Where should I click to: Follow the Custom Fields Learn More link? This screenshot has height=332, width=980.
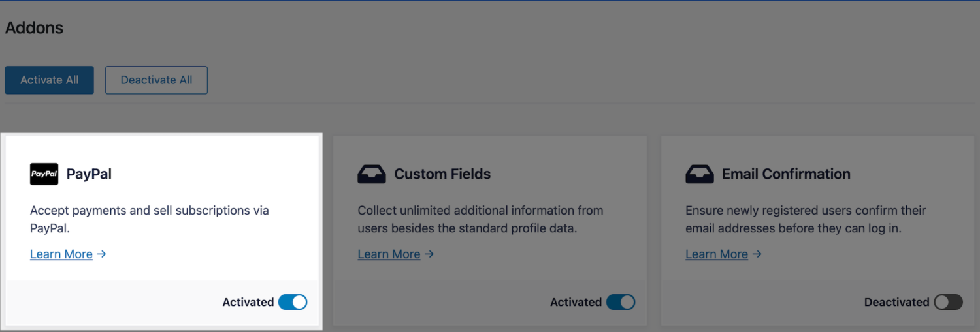389,254
